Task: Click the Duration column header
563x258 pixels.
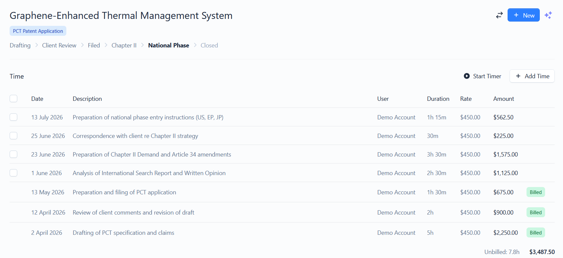Action: pos(438,99)
